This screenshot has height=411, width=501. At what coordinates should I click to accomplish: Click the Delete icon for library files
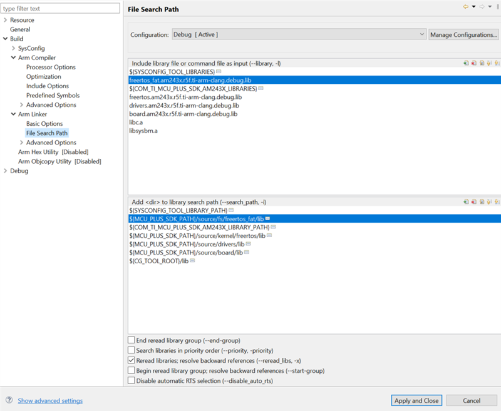474,63
